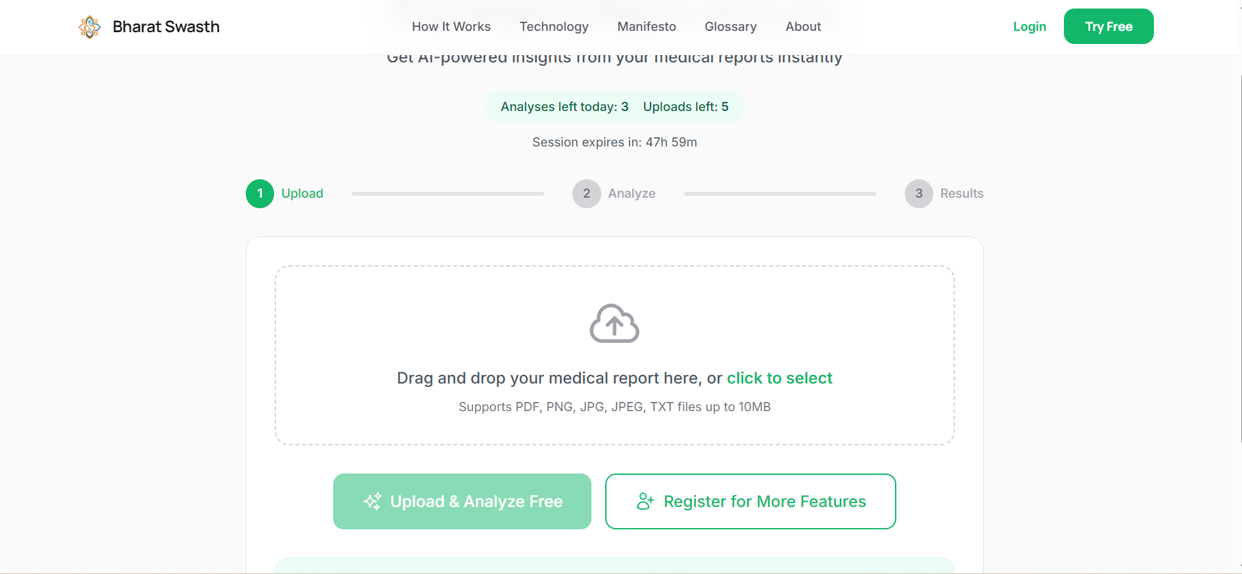The image size is (1242, 574).
Task: Click sparkle icon on Upload & Analyze button
Action: [x=373, y=502]
